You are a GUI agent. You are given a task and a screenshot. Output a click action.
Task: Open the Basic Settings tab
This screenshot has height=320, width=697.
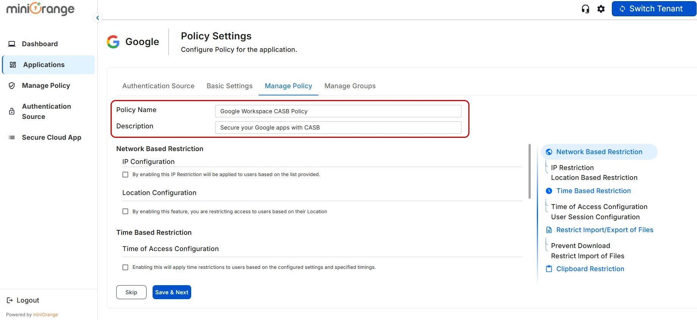click(229, 86)
